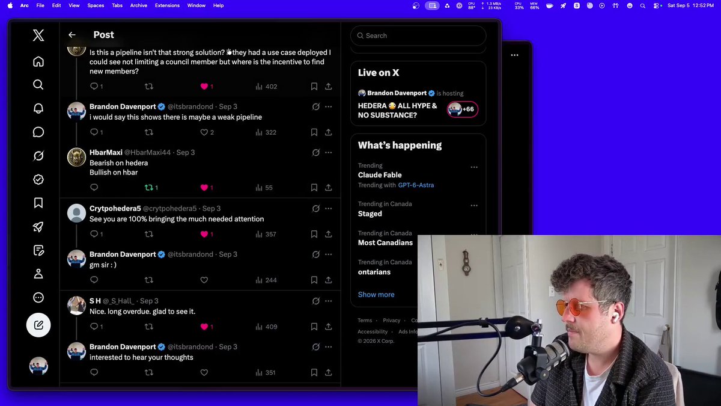The height and width of the screenshot is (406, 721).
Task: Click the X logo in the sidebar
Action: tap(38, 35)
